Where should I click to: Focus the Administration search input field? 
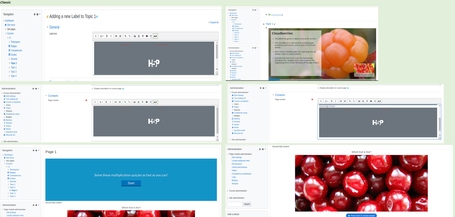(235, 204)
